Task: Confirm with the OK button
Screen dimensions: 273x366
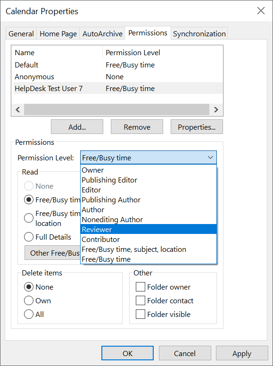Action: point(127,353)
